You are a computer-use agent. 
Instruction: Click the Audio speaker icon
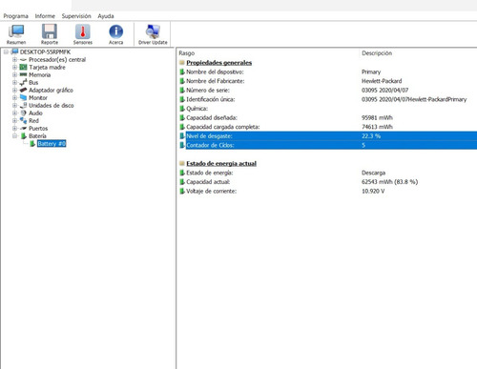[x=23, y=113]
